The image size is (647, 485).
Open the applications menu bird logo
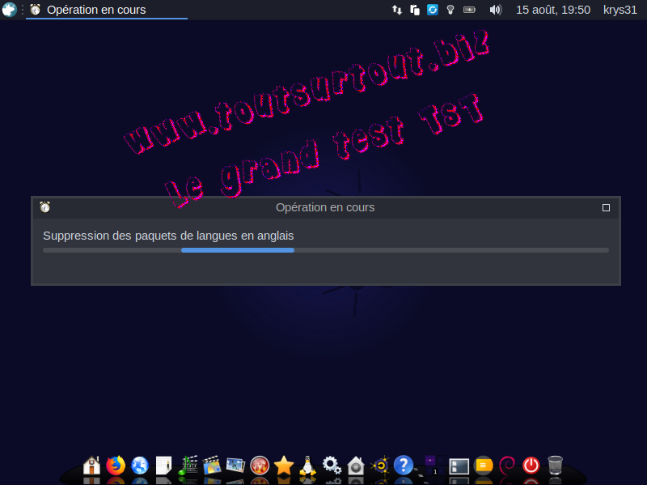pyautogui.click(x=9, y=10)
